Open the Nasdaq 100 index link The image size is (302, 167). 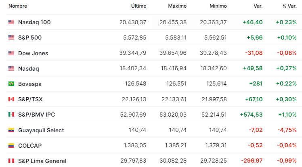(34, 22)
